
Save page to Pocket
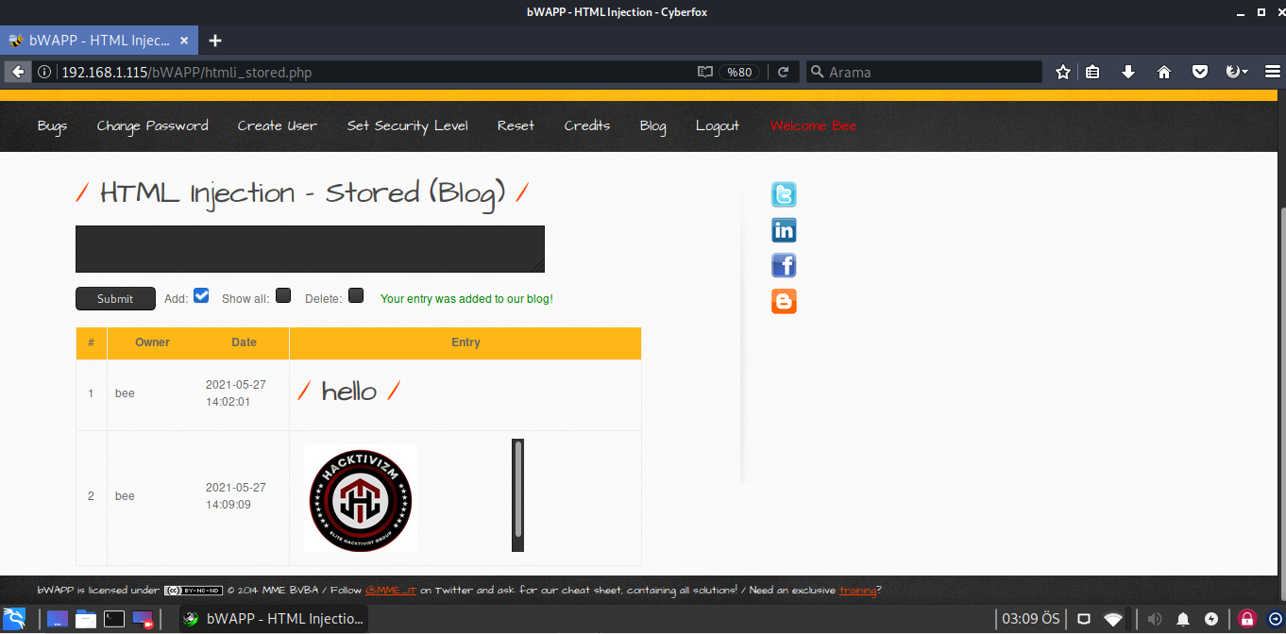(x=1200, y=72)
